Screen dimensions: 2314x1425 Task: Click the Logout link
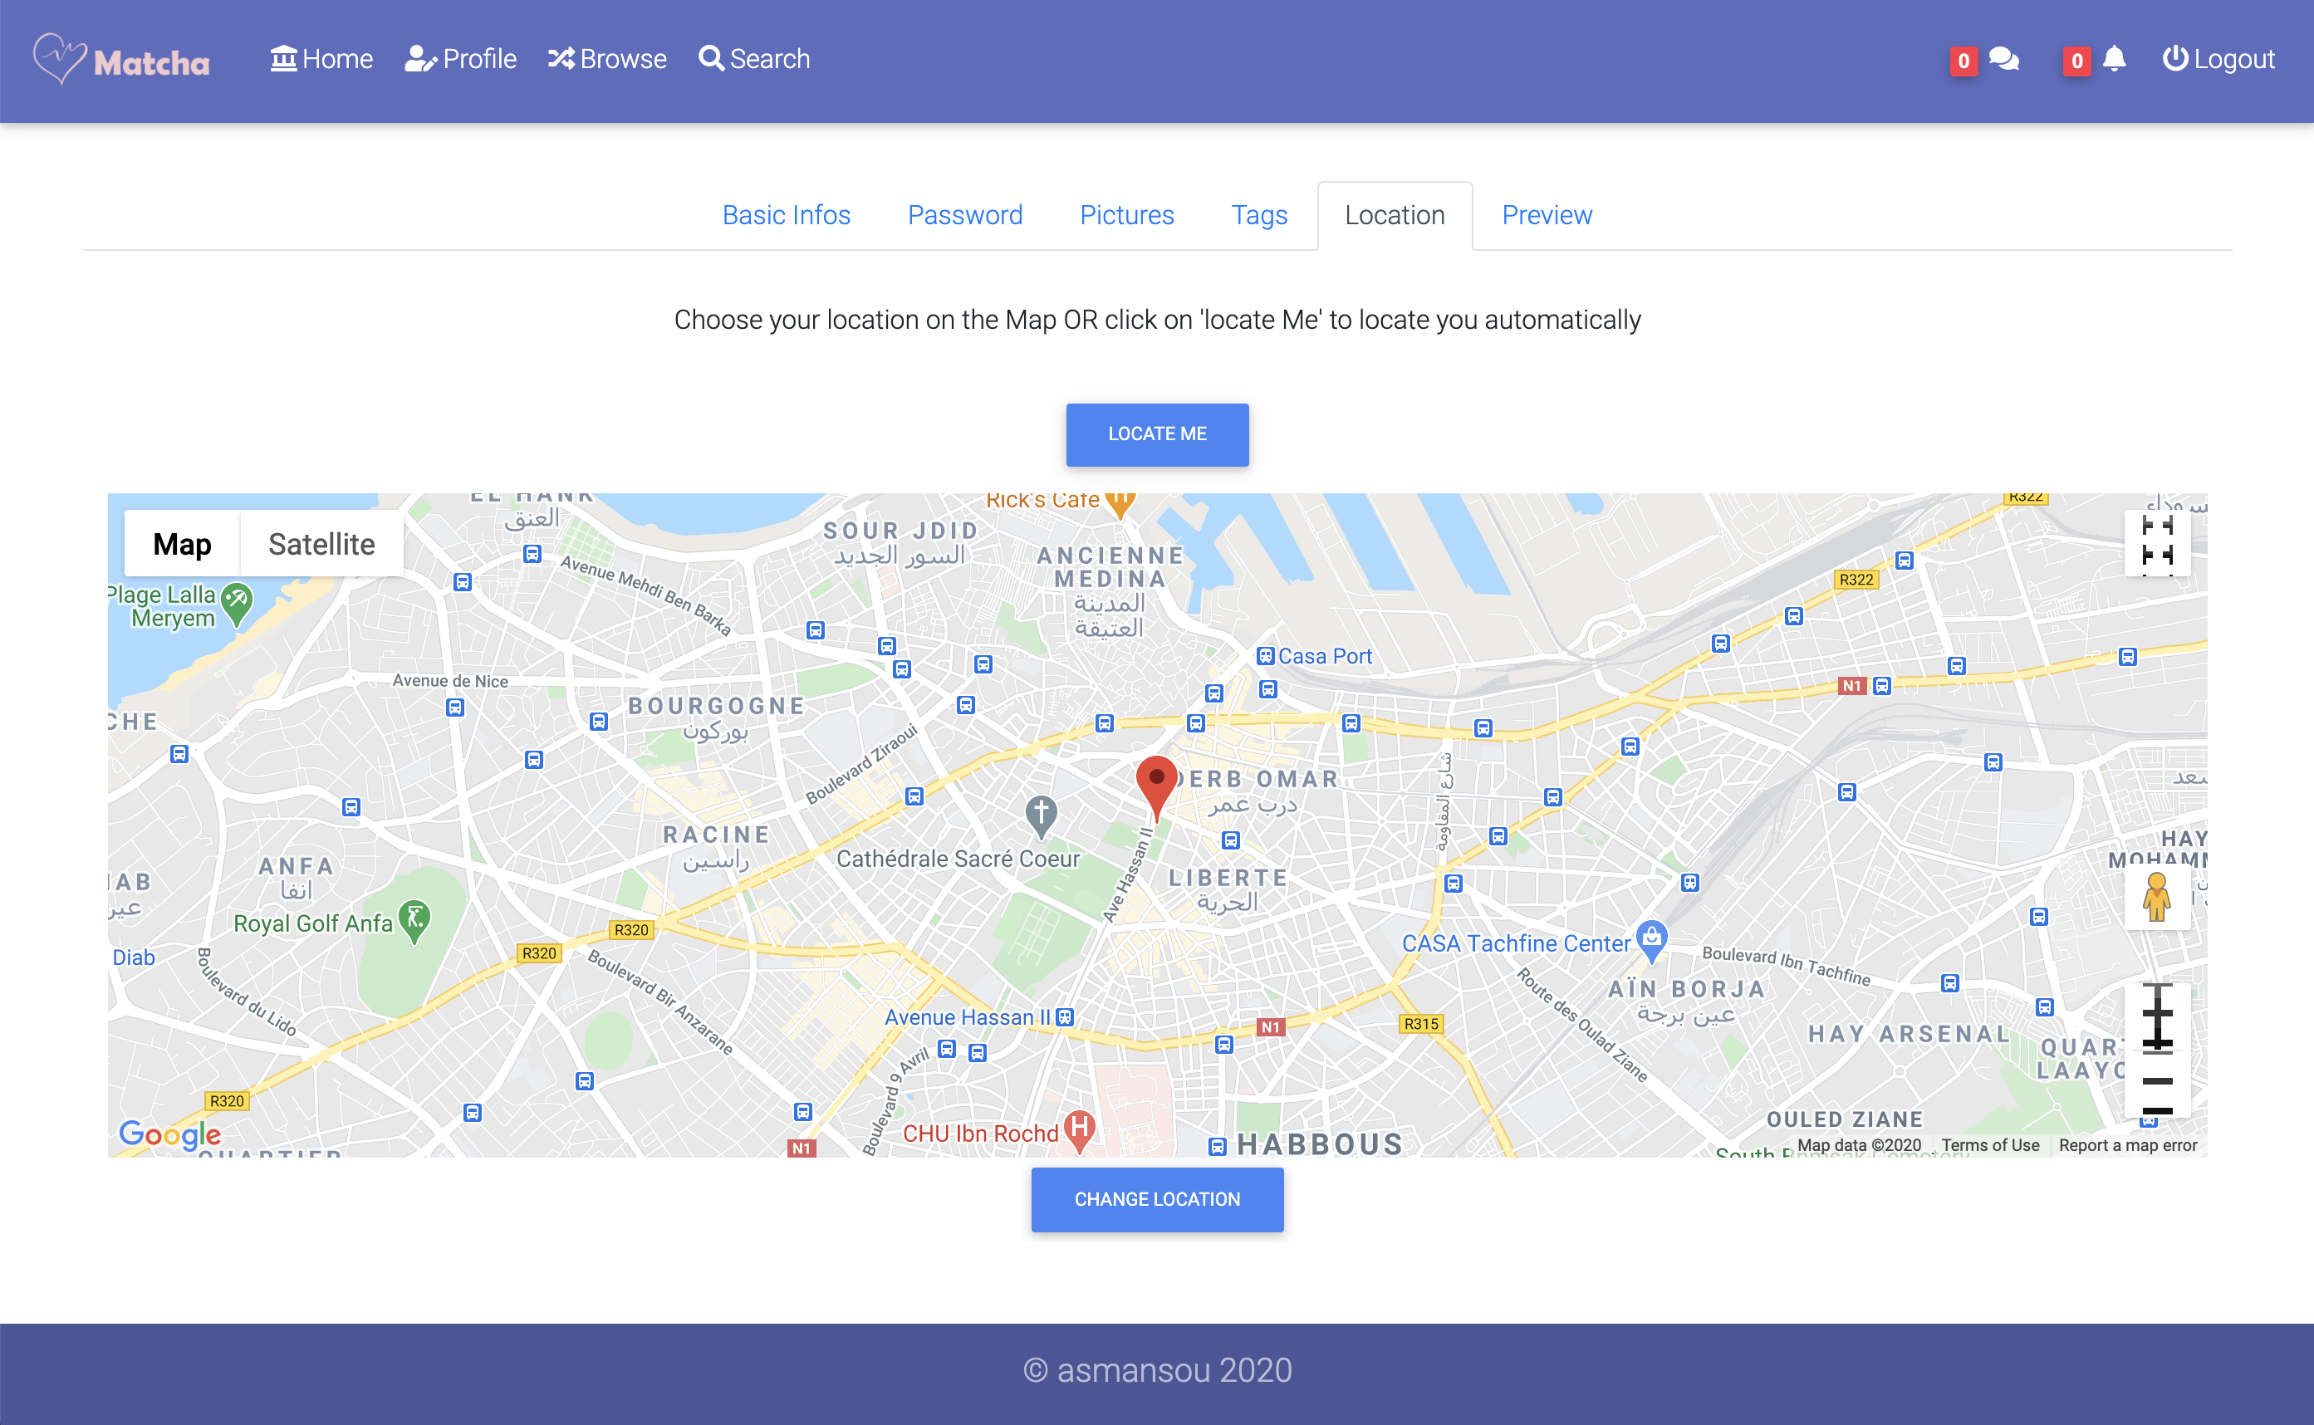coord(2218,60)
